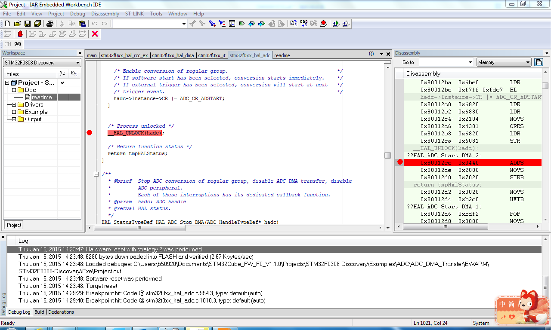Stop debugging with the red X icon
The image size is (551, 330).
pyautogui.click(x=95, y=34)
